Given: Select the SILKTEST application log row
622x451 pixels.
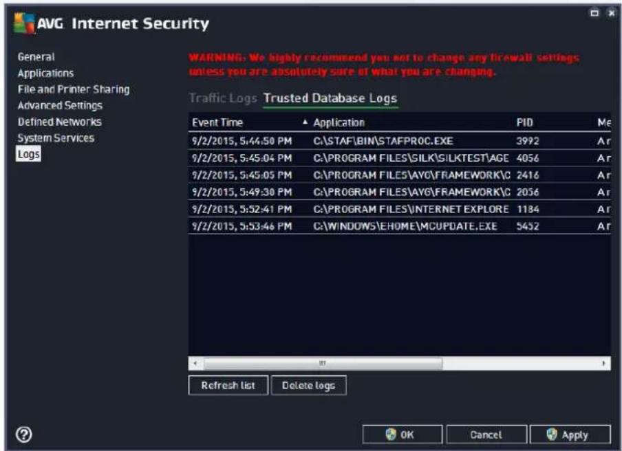Looking at the screenshot, I should click(x=399, y=157).
